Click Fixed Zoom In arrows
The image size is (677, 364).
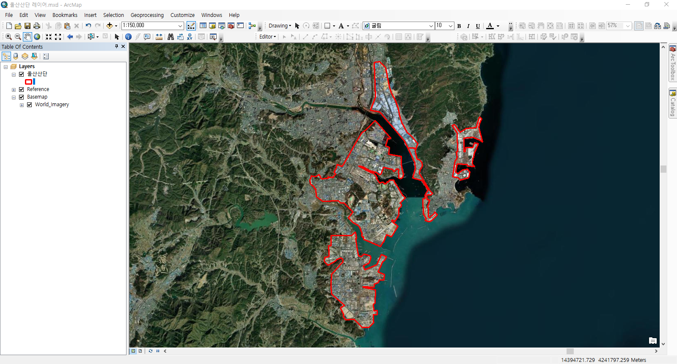[x=49, y=37]
